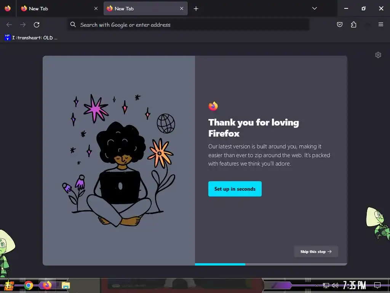Open the new tab personalize gear
Screen dimensions: 390x293
click(x=378, y=55)
